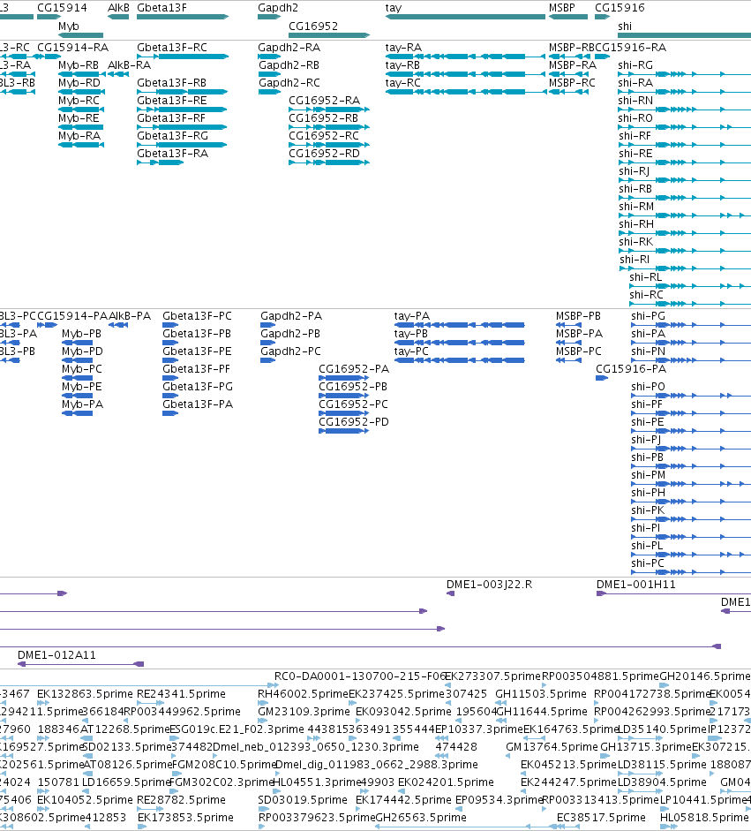
Task: Select the AlkB gene label
Action: click(x=118, y=8)
